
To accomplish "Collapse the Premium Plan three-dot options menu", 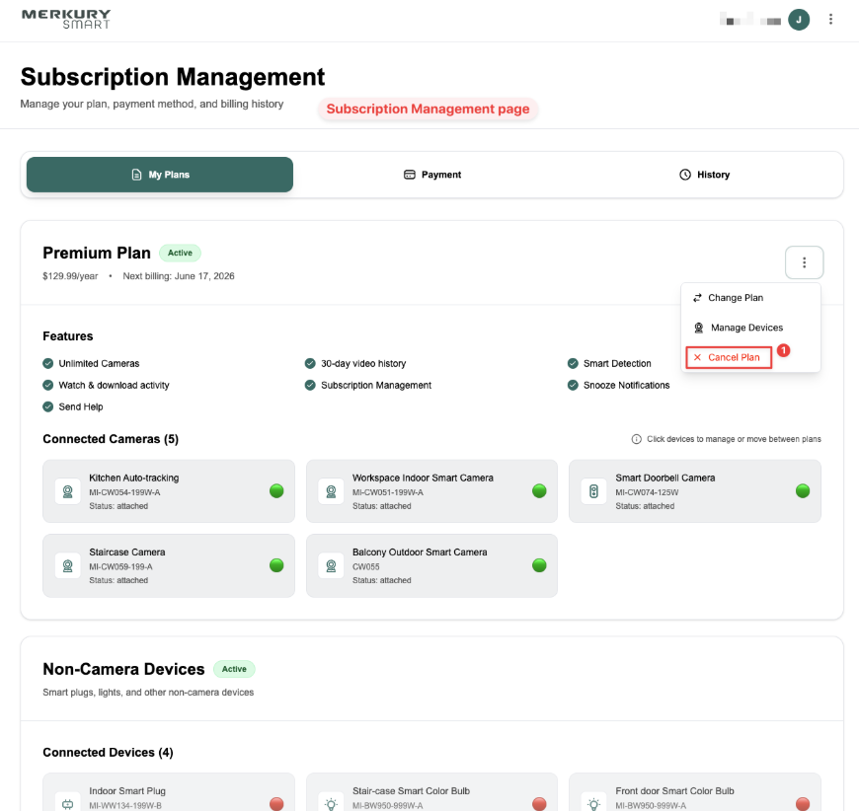I will pyautogui.click(x=804, y=262).
